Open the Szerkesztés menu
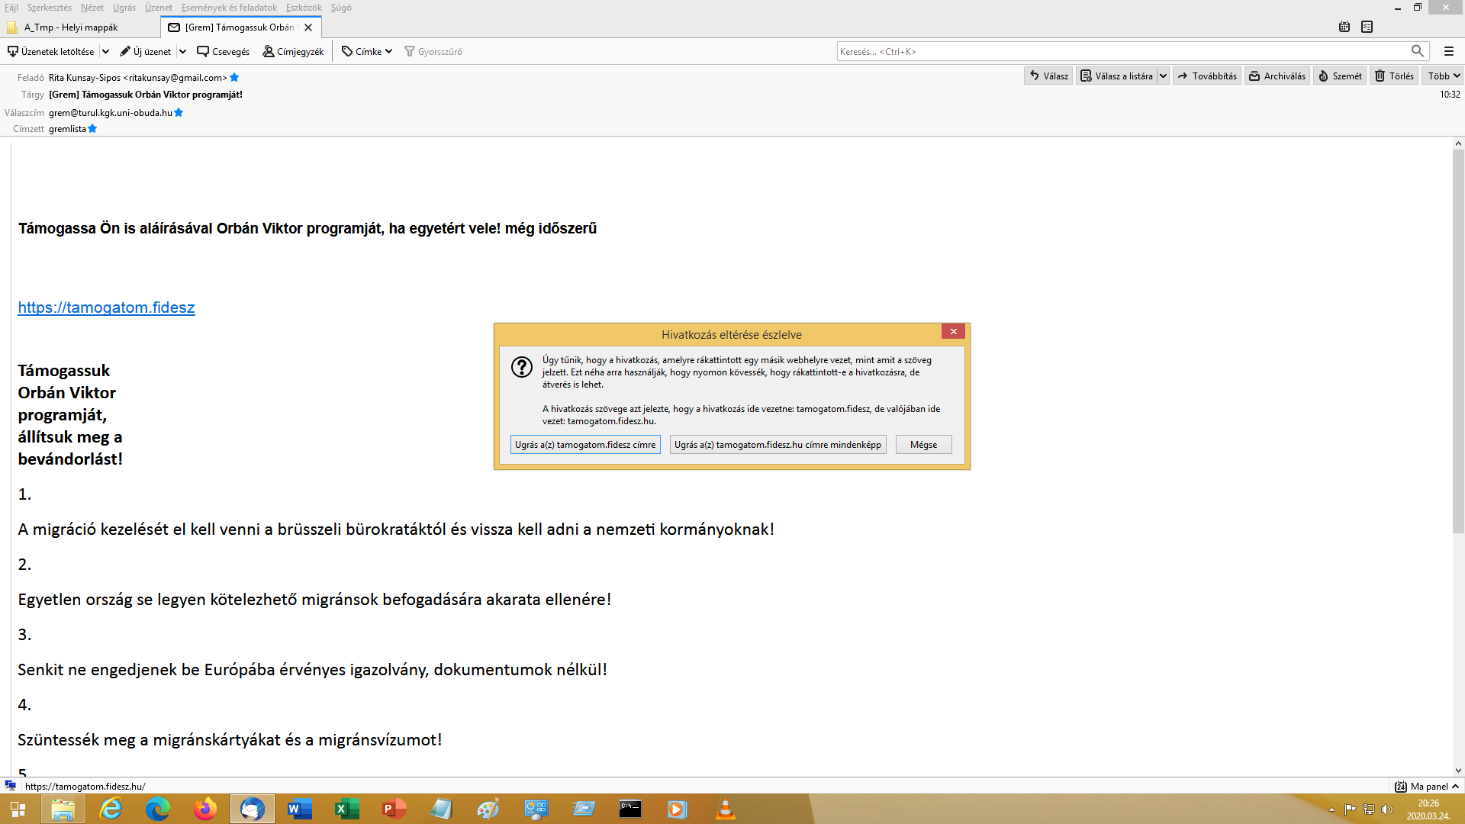1465x824 pixels. (x=49, y=8)
